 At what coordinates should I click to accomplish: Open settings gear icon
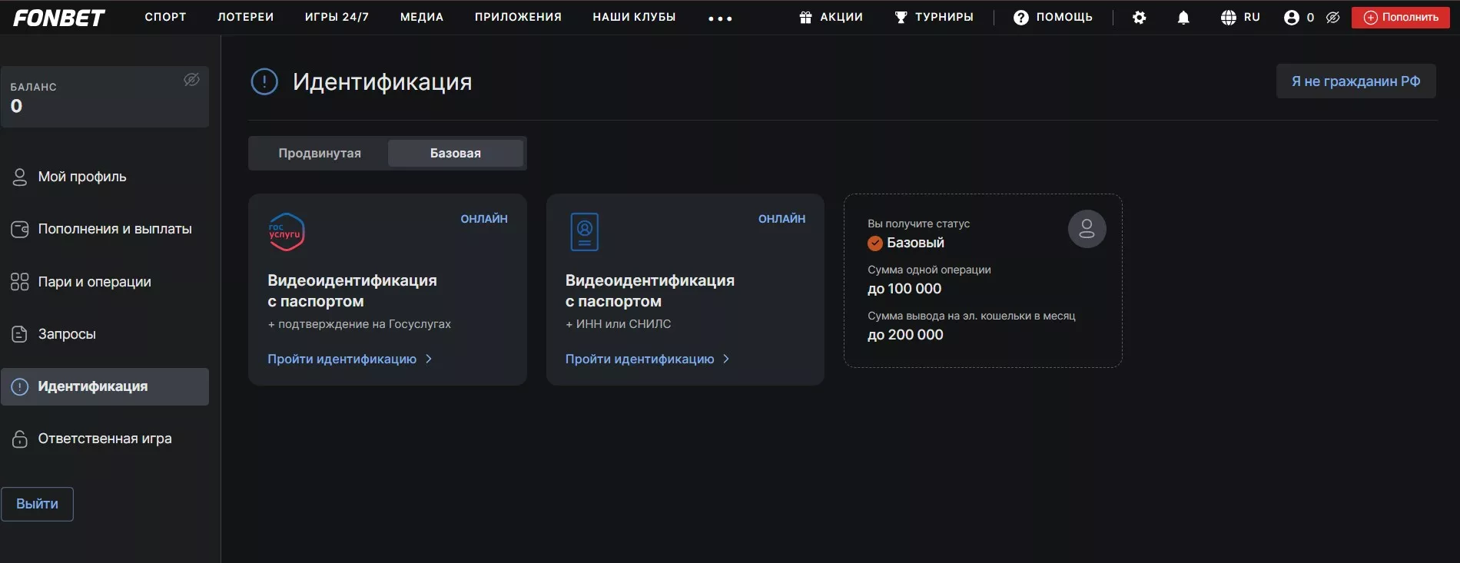point(1140,18)
